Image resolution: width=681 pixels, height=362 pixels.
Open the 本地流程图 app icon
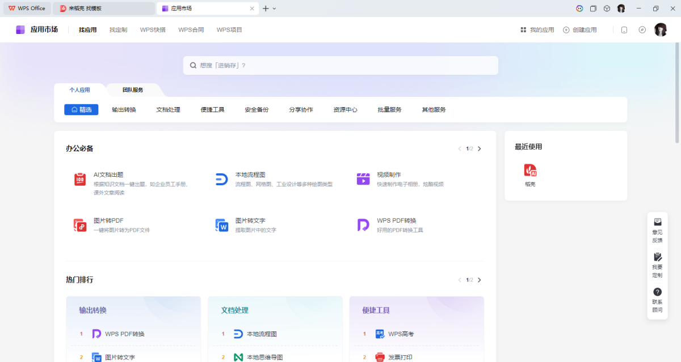pos(221,180)
